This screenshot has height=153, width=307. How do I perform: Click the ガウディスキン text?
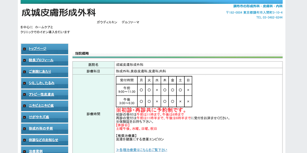(107, 22)
